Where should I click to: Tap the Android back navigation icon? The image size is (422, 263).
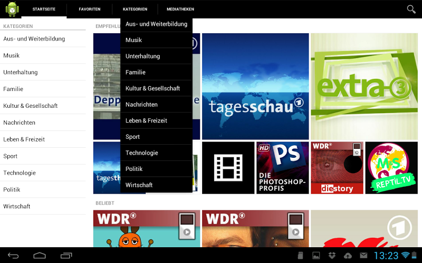(13, 256)
